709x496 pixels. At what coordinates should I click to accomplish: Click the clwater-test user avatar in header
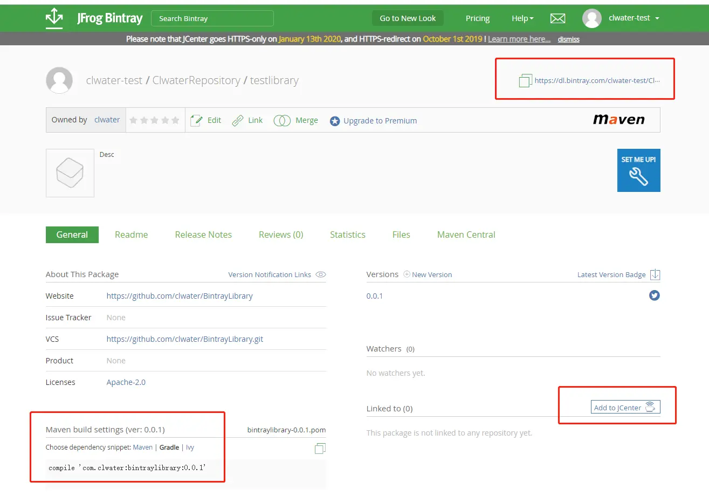point(591,18)
